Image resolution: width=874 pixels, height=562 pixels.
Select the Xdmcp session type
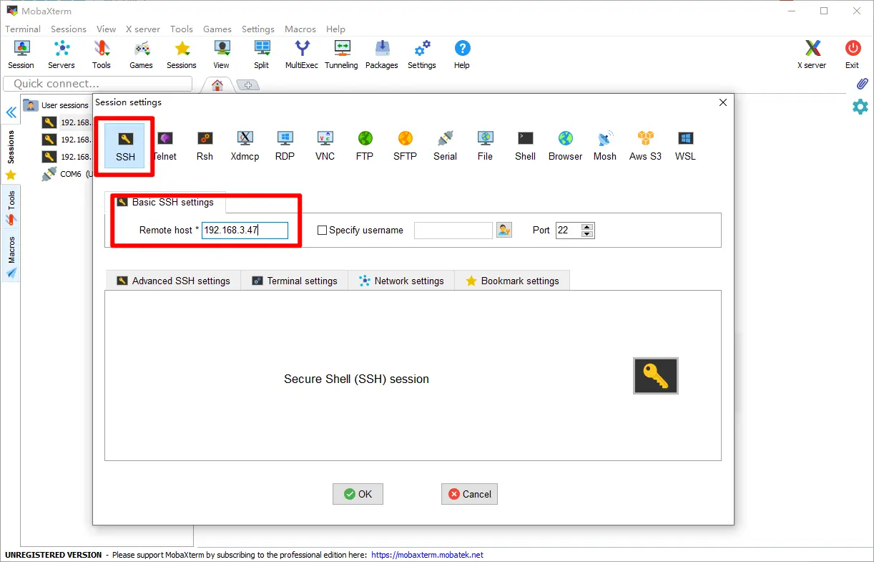coord(245,146)
